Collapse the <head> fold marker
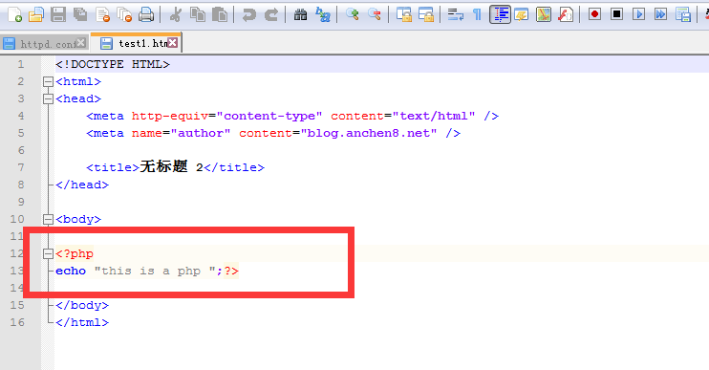Image resolution: width=709 pixels, height=370 pixels. point(48,98)
